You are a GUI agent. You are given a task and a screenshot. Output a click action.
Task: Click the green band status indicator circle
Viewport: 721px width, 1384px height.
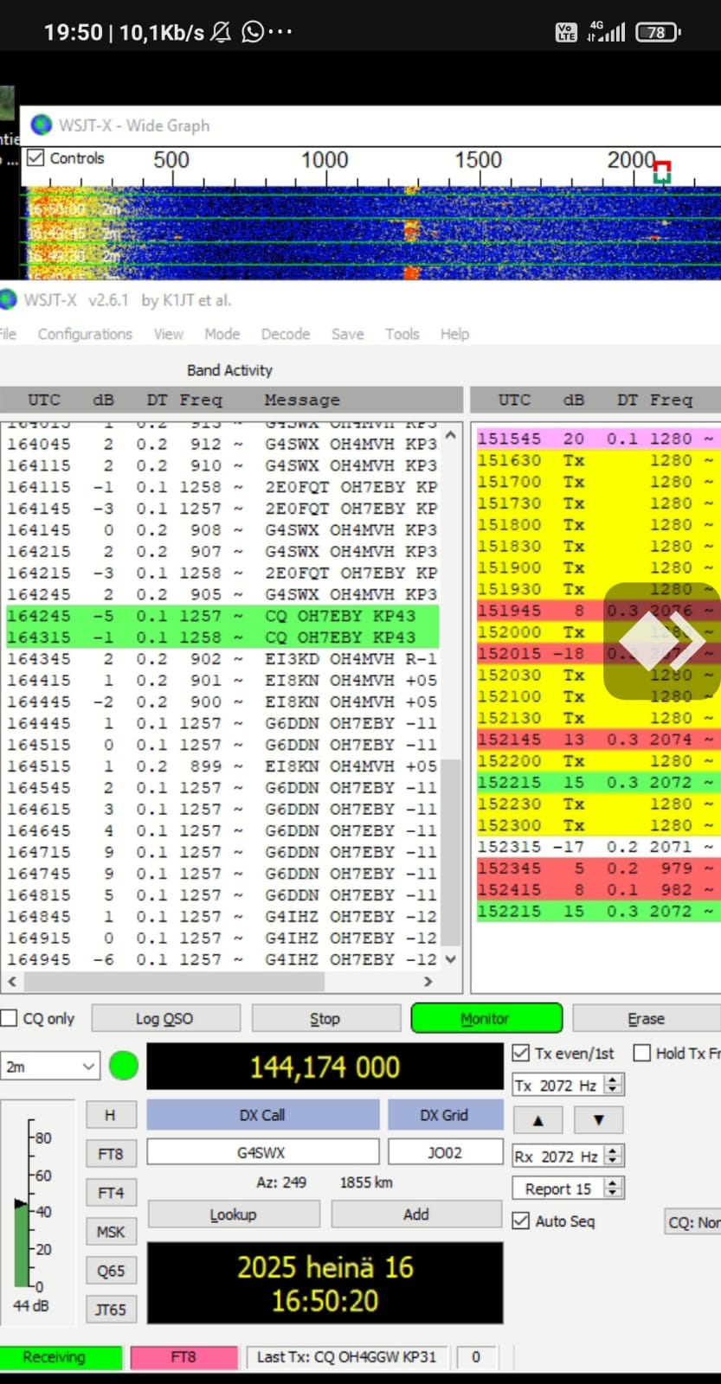(124, 1066)
